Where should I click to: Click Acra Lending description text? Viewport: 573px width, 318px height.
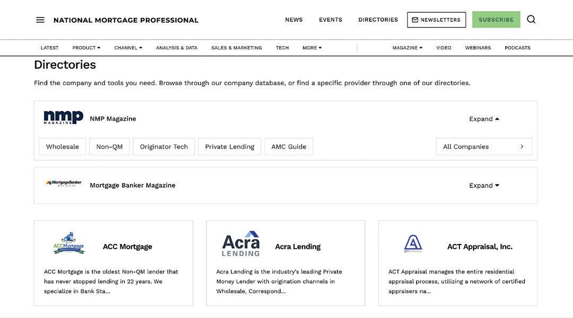pos(279,281)
